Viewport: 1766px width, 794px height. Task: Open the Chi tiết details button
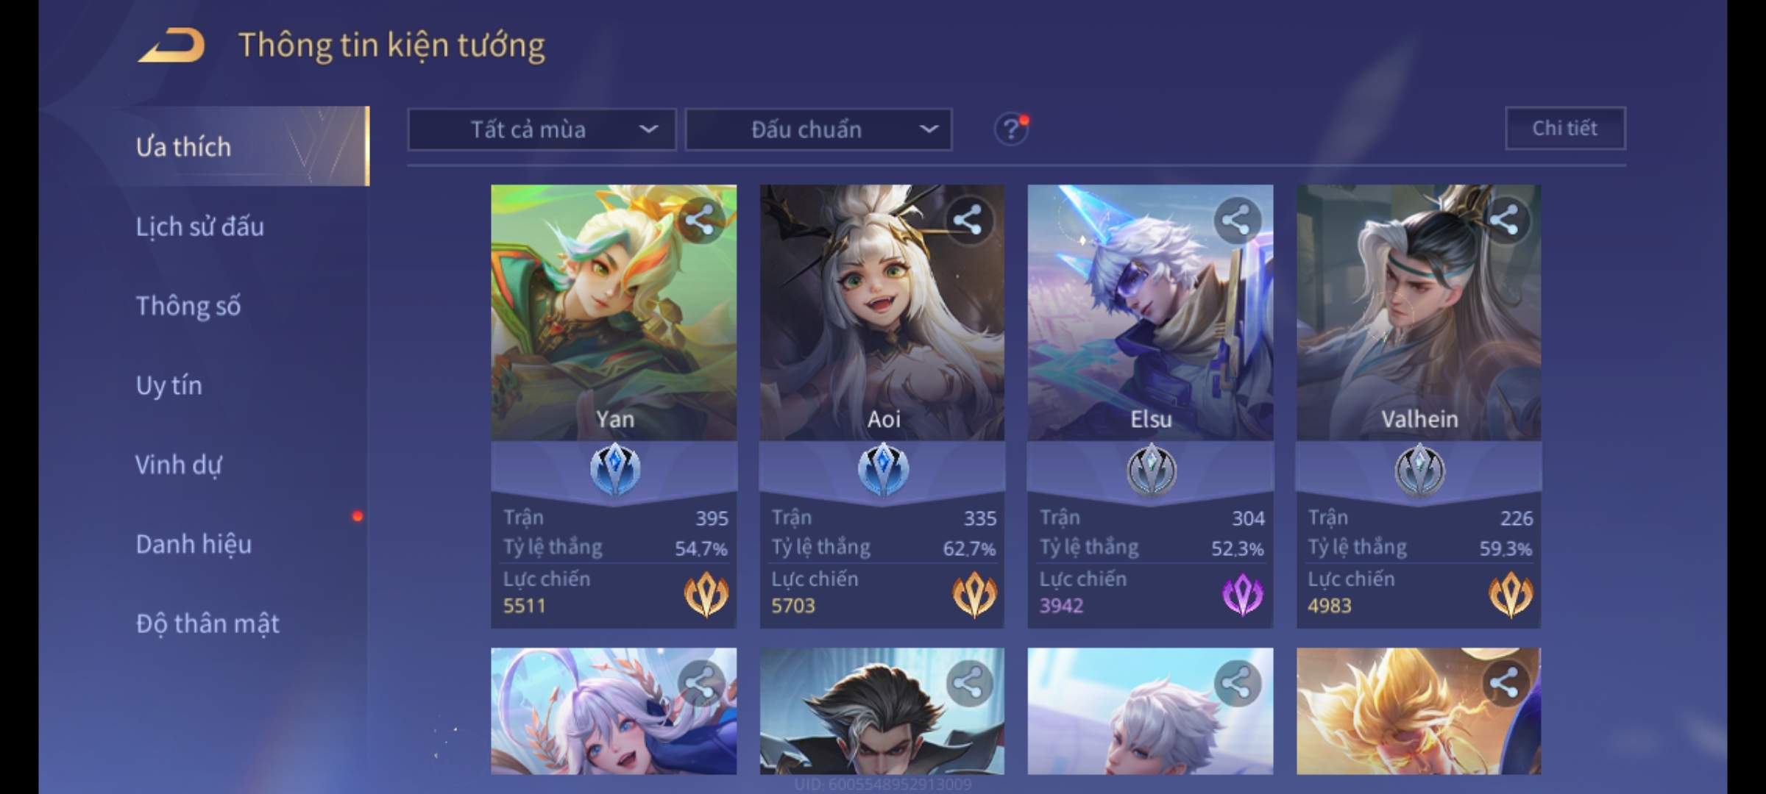pyautogui.click(x=1565, y=129)
